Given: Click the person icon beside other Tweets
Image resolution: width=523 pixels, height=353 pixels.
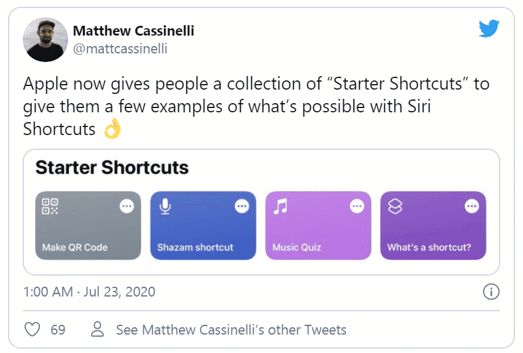Looking at the screenshot, I should (x=97, y=330).
